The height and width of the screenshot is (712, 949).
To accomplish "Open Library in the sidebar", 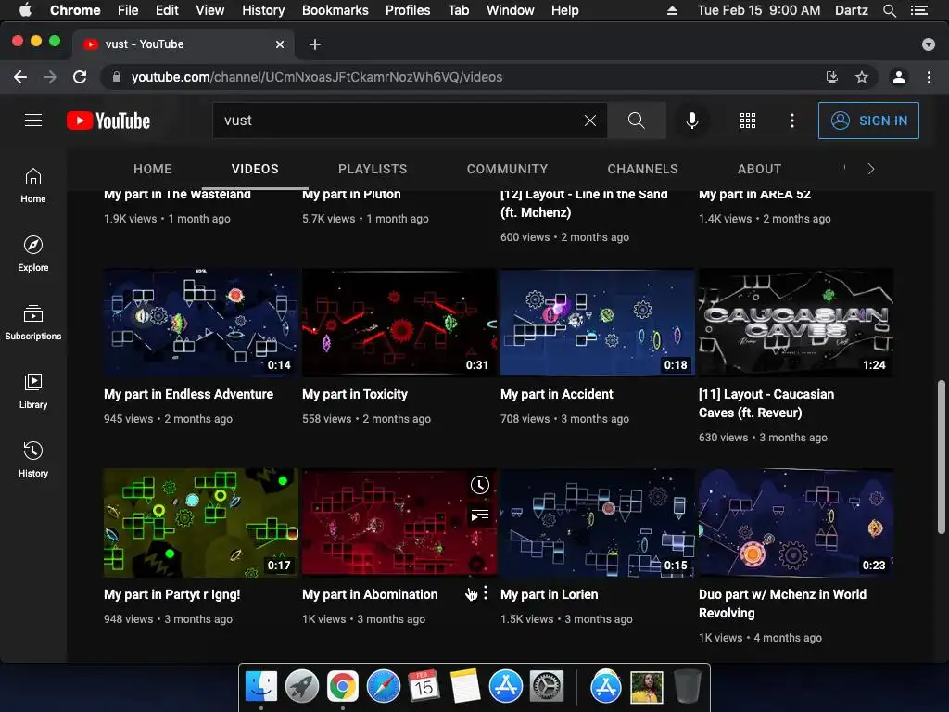I will (33, 390).
